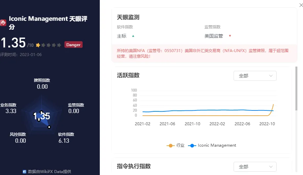Click the 2022-10 label on the chart axis
Screen dimensions: 303x175
(x=267, y=124)
